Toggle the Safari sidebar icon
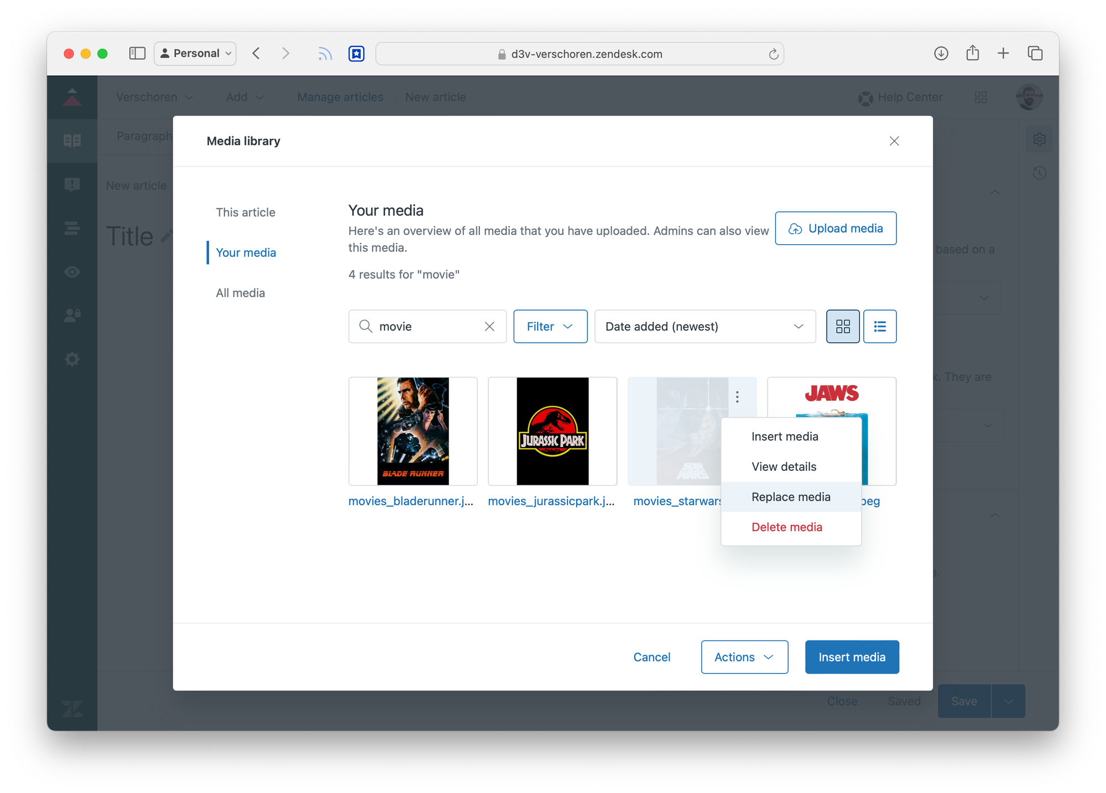 [x=137, y=54]
